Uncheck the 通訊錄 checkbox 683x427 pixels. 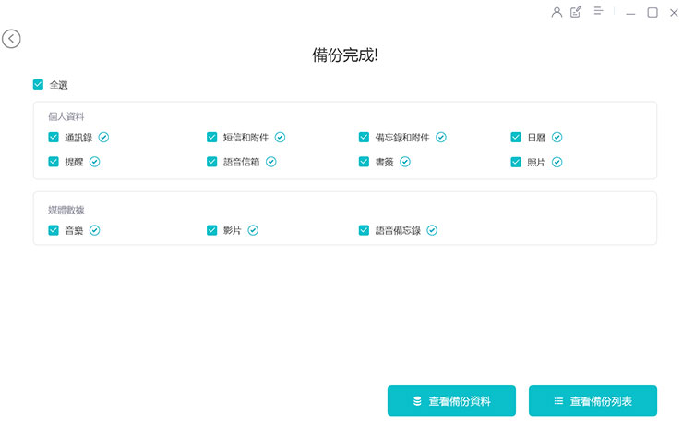54,138
